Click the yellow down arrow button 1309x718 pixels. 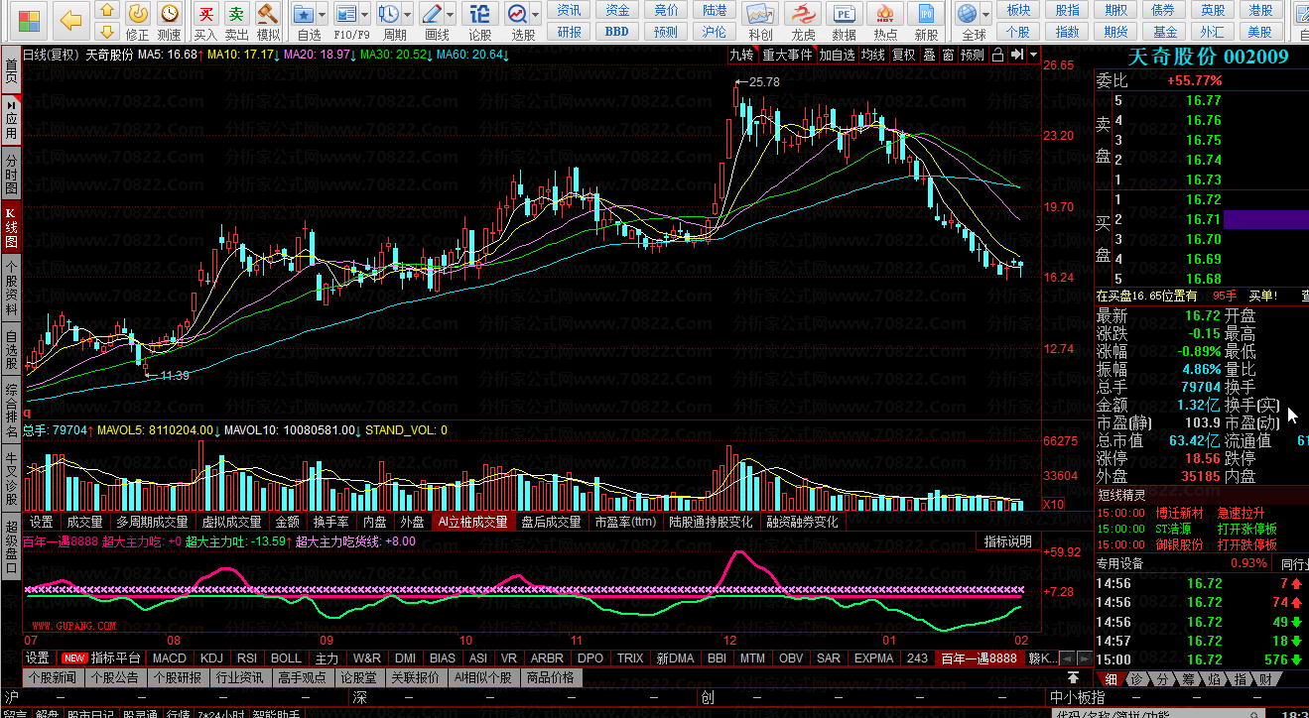click(107, 33)
